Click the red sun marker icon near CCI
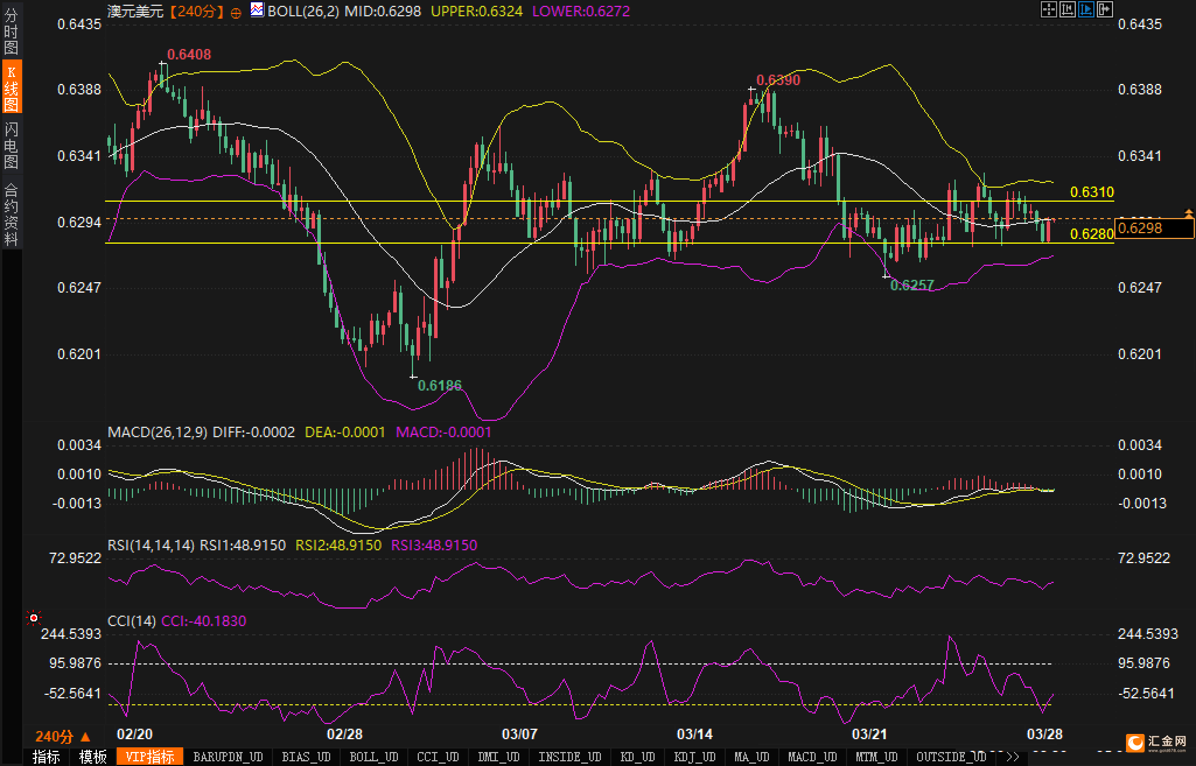The height and width of the screenshot is (766, 1196). coord(34,618)
